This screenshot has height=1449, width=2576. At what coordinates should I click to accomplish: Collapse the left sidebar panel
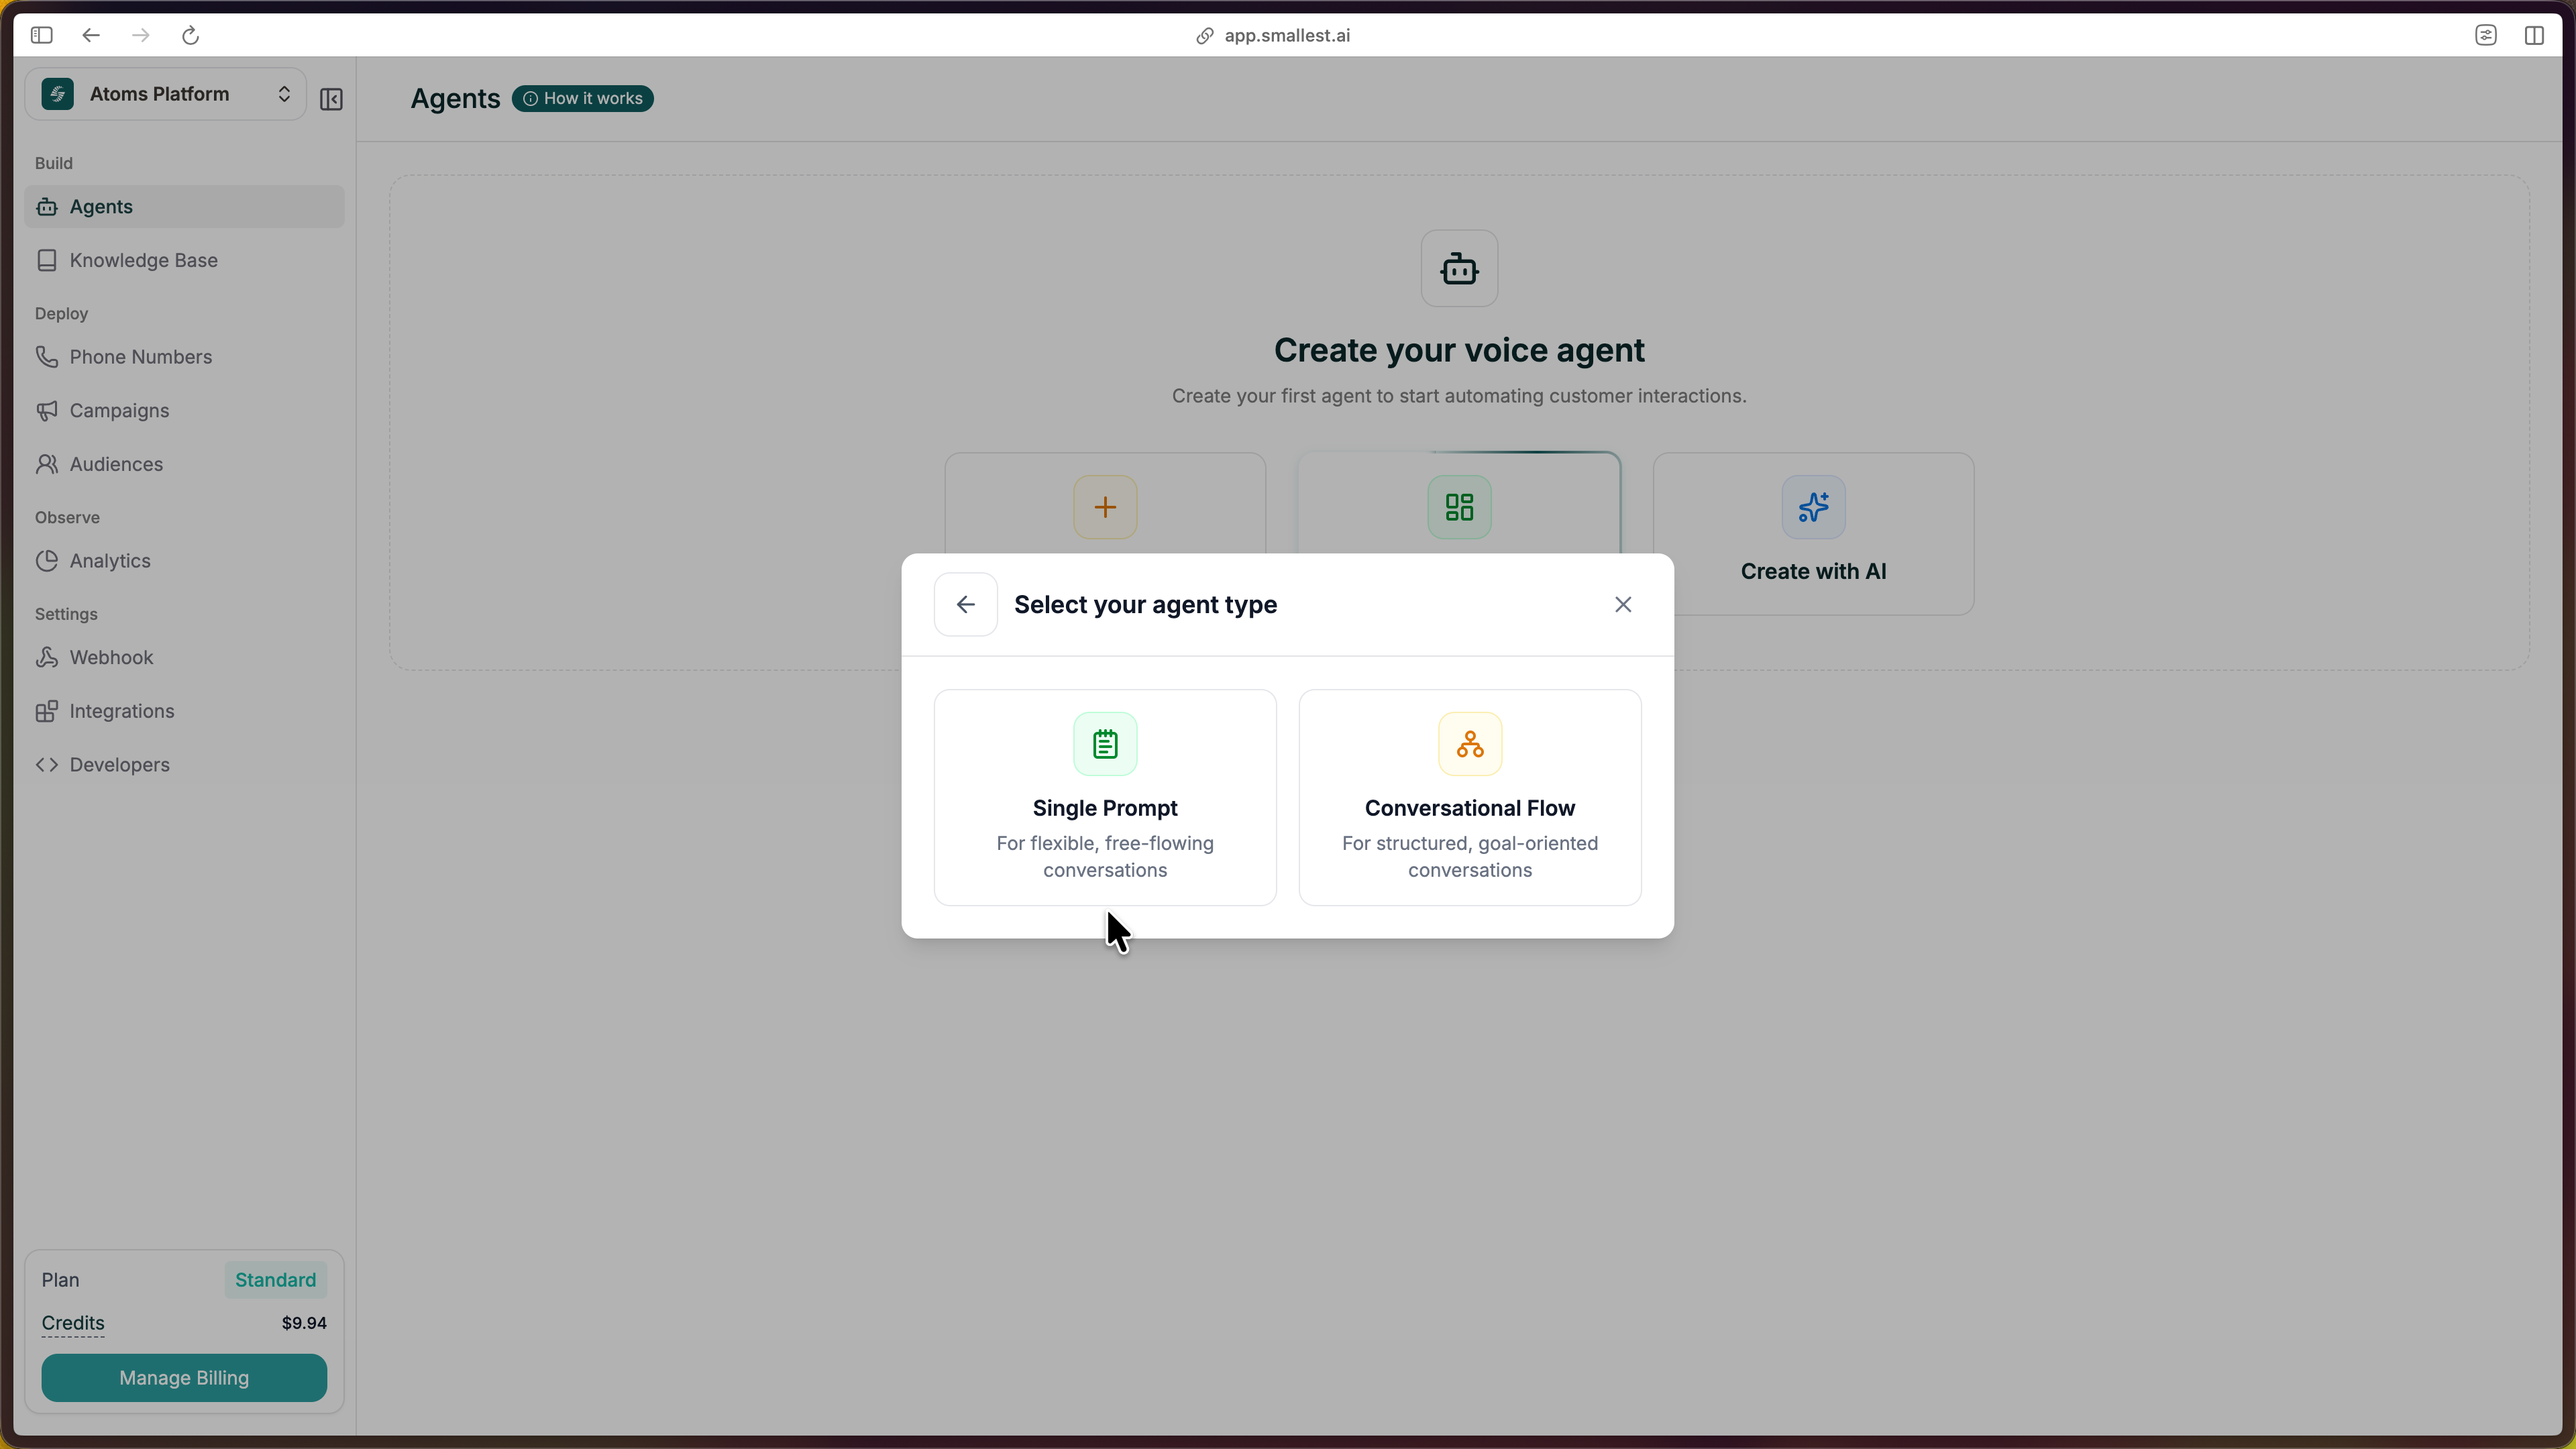pos(331,98)
